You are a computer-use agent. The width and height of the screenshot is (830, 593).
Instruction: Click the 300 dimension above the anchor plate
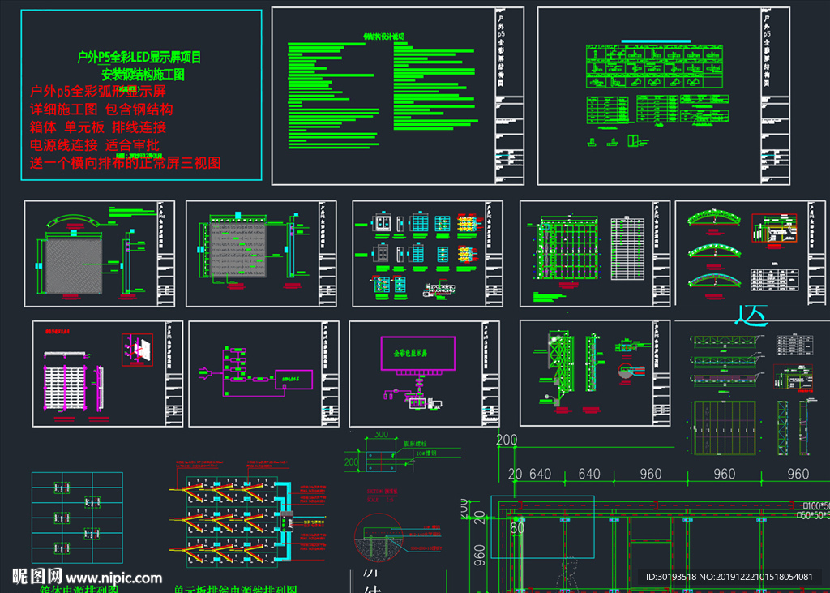(x=382, y=435)
